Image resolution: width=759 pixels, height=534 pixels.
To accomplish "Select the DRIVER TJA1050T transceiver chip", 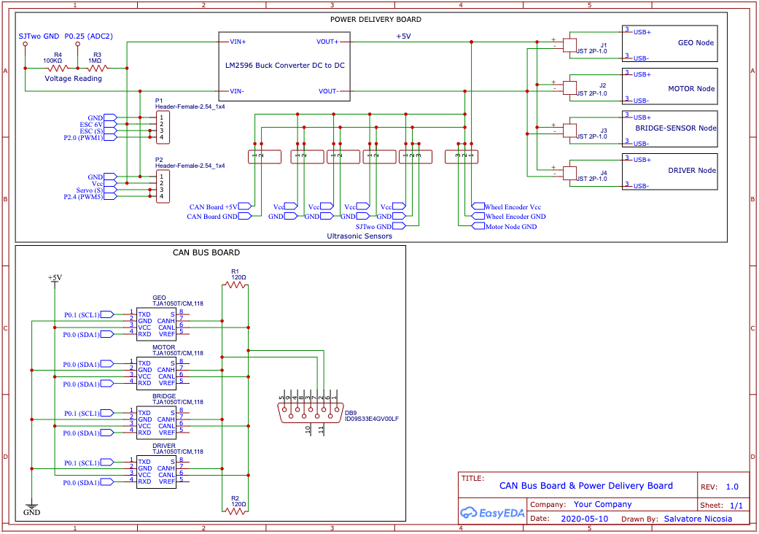I will pos(156,472).
